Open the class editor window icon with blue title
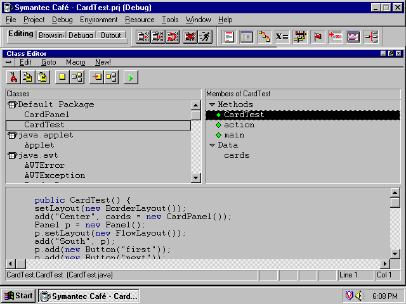The width and height of the screenshot is (406, 304). click(x=353, y=37)
